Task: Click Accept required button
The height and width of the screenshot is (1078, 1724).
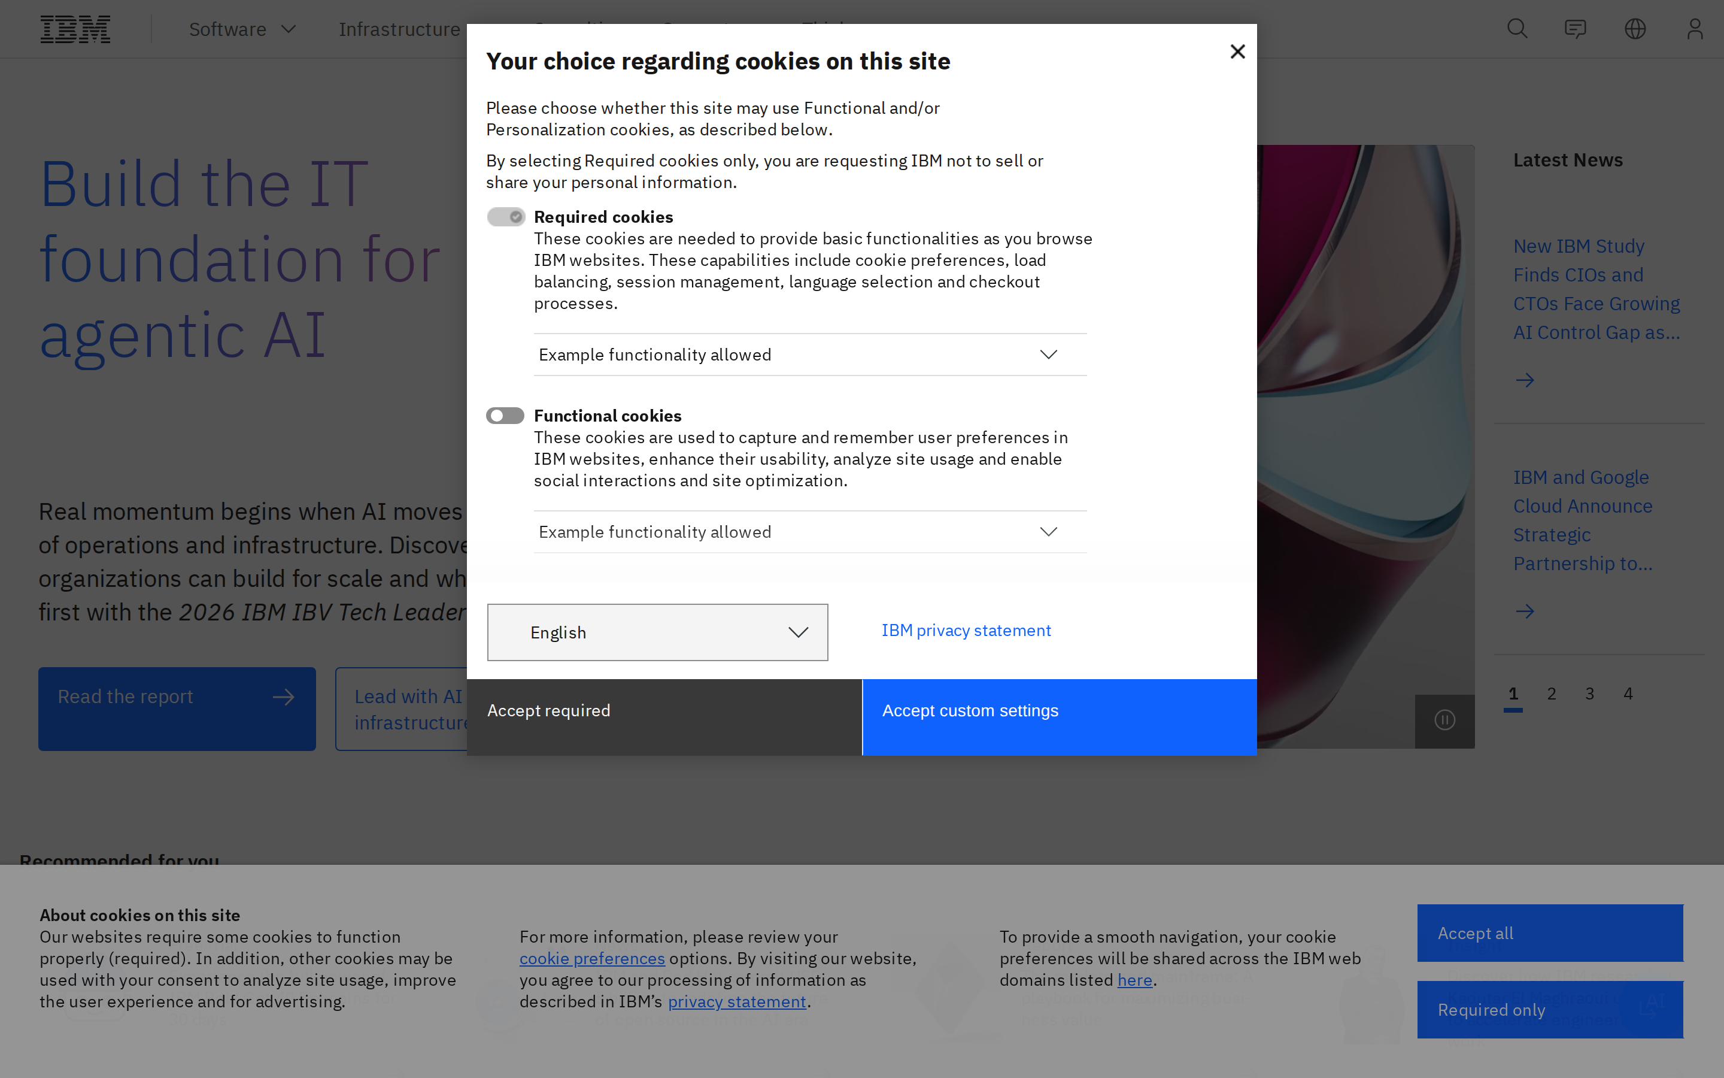Action: [x=664, y=717]
